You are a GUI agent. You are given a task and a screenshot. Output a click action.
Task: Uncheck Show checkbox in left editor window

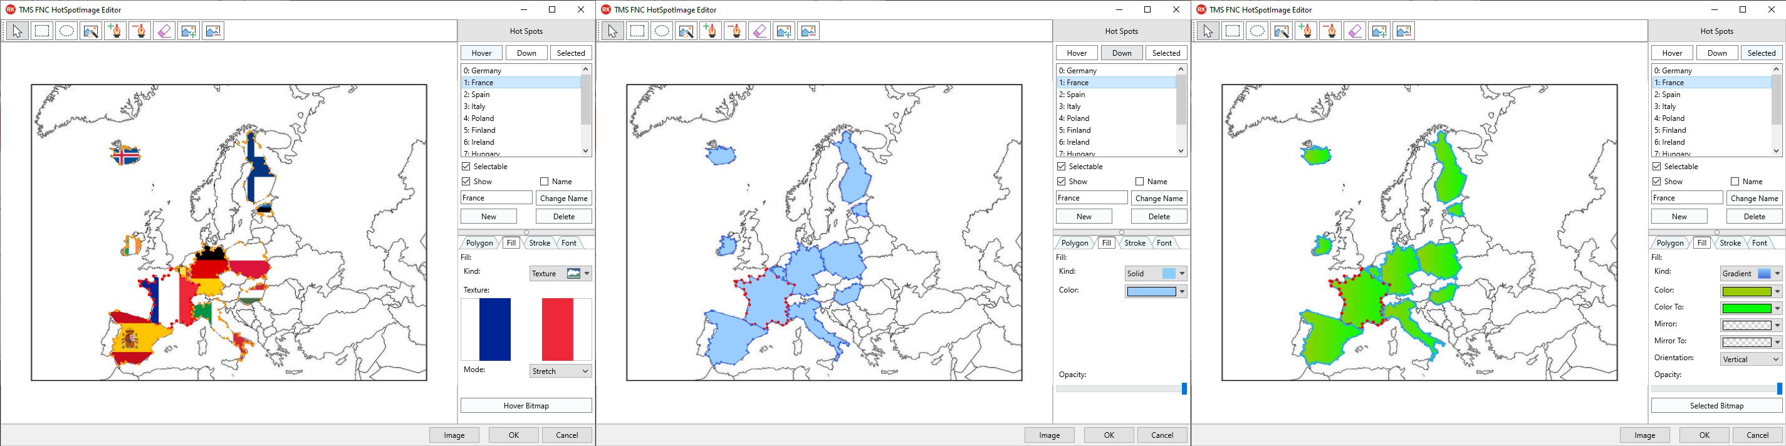[467, 182]
